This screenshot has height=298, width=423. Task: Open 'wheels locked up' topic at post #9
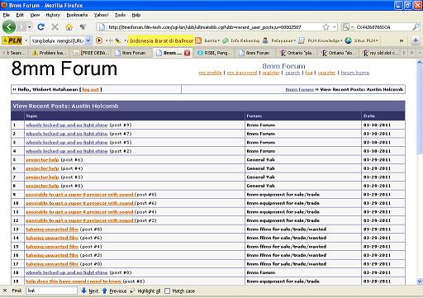pos(67,125)
